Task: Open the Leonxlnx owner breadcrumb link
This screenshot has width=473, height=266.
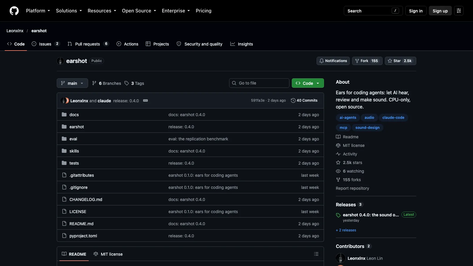Action: pos(15,31)
